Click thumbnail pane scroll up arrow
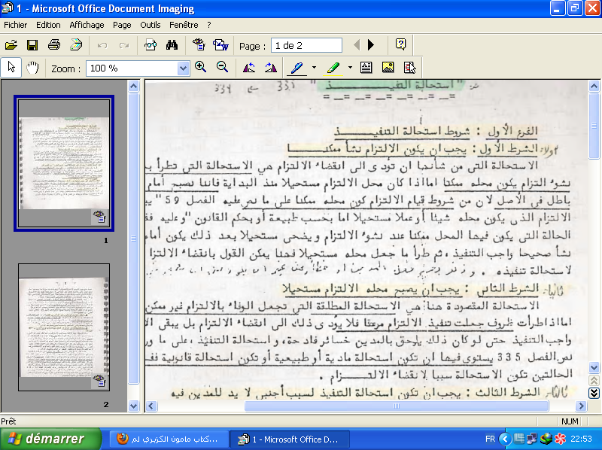The height and width of the screenshot is (450, 602). (x=134, y=86)
